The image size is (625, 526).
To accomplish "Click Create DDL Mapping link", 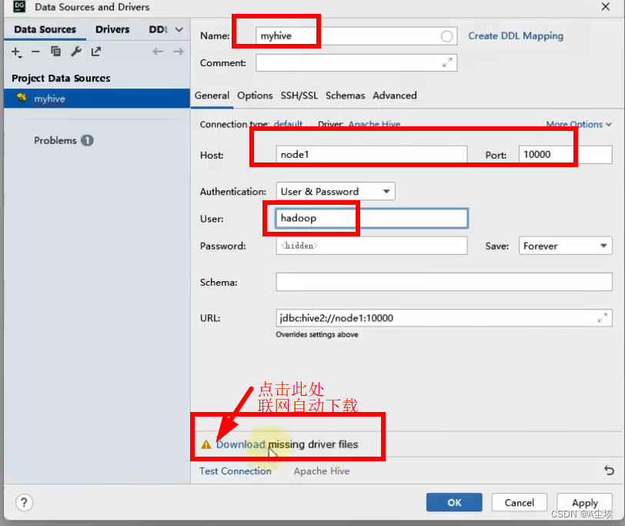I will [x=516, y=36].
